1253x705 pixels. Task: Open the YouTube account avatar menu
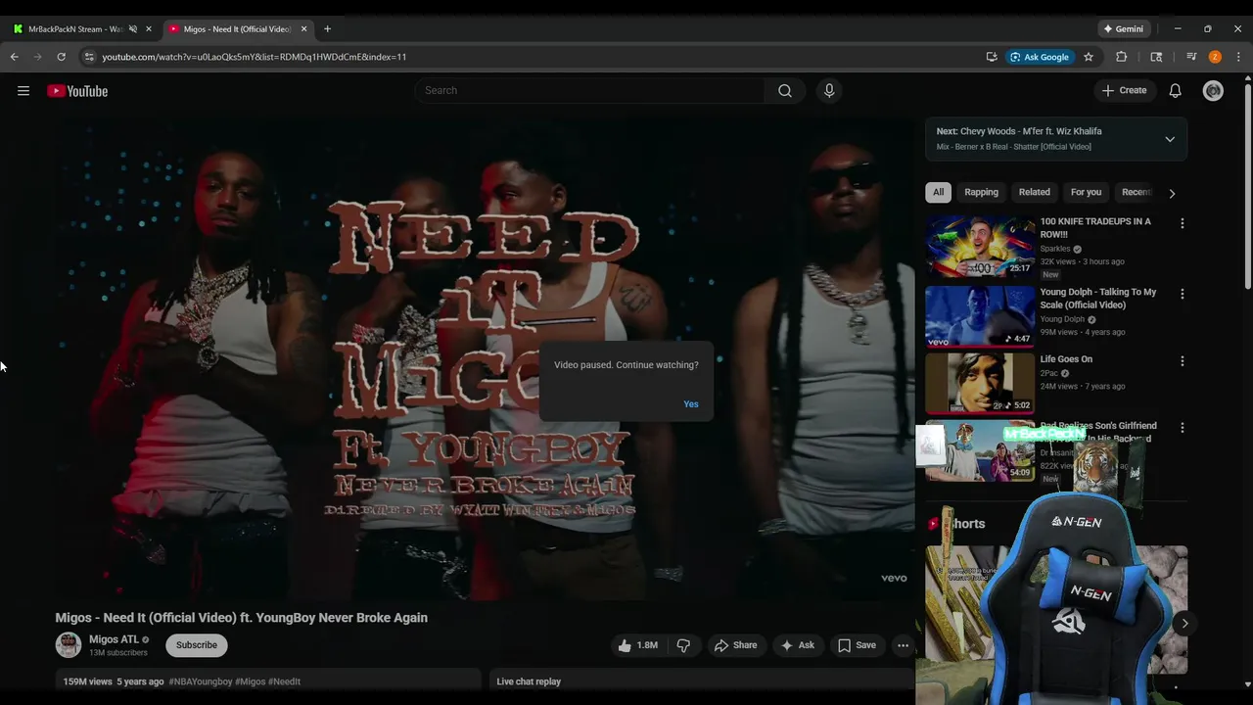tap(1213, 91)
